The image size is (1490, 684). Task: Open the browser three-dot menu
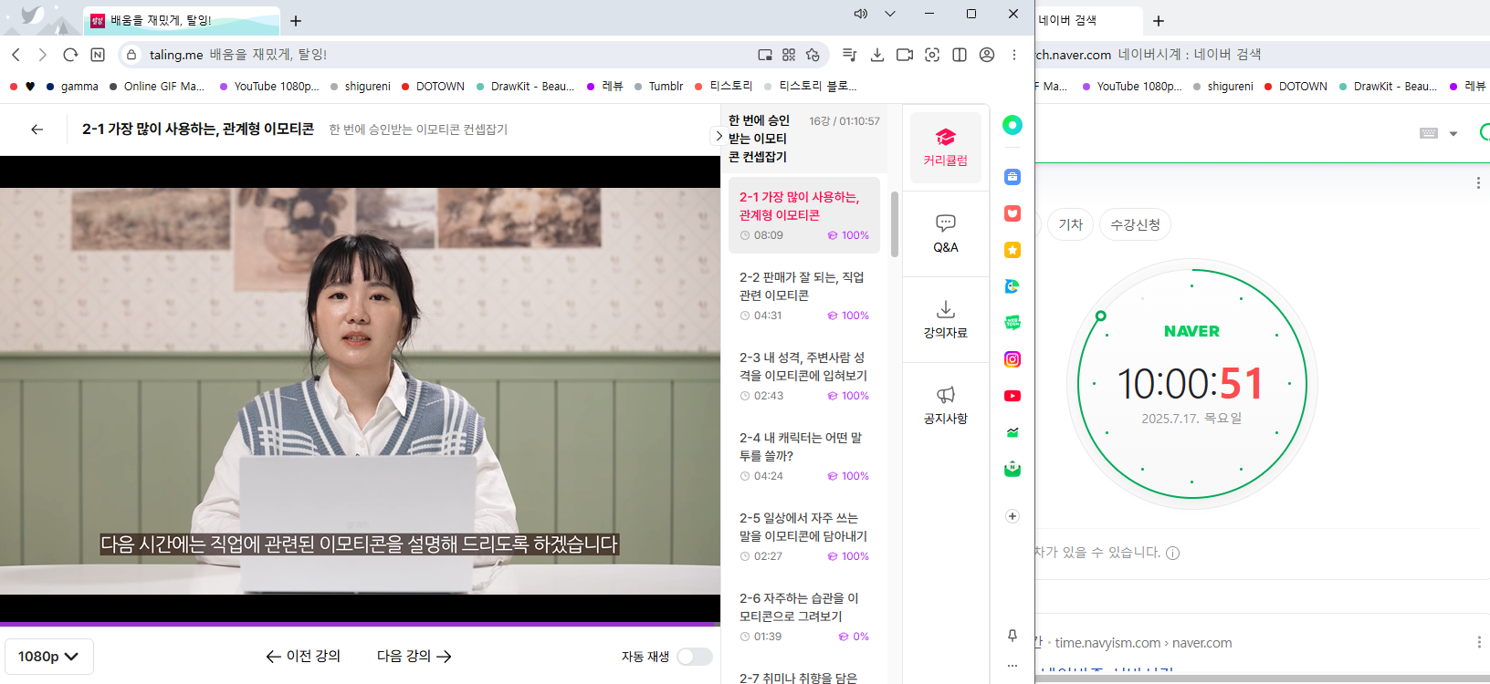click(1014, 55)
